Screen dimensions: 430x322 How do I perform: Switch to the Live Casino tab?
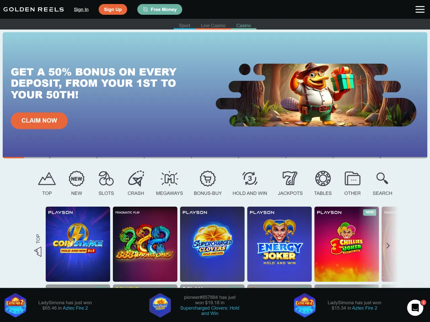click(213, 25)
